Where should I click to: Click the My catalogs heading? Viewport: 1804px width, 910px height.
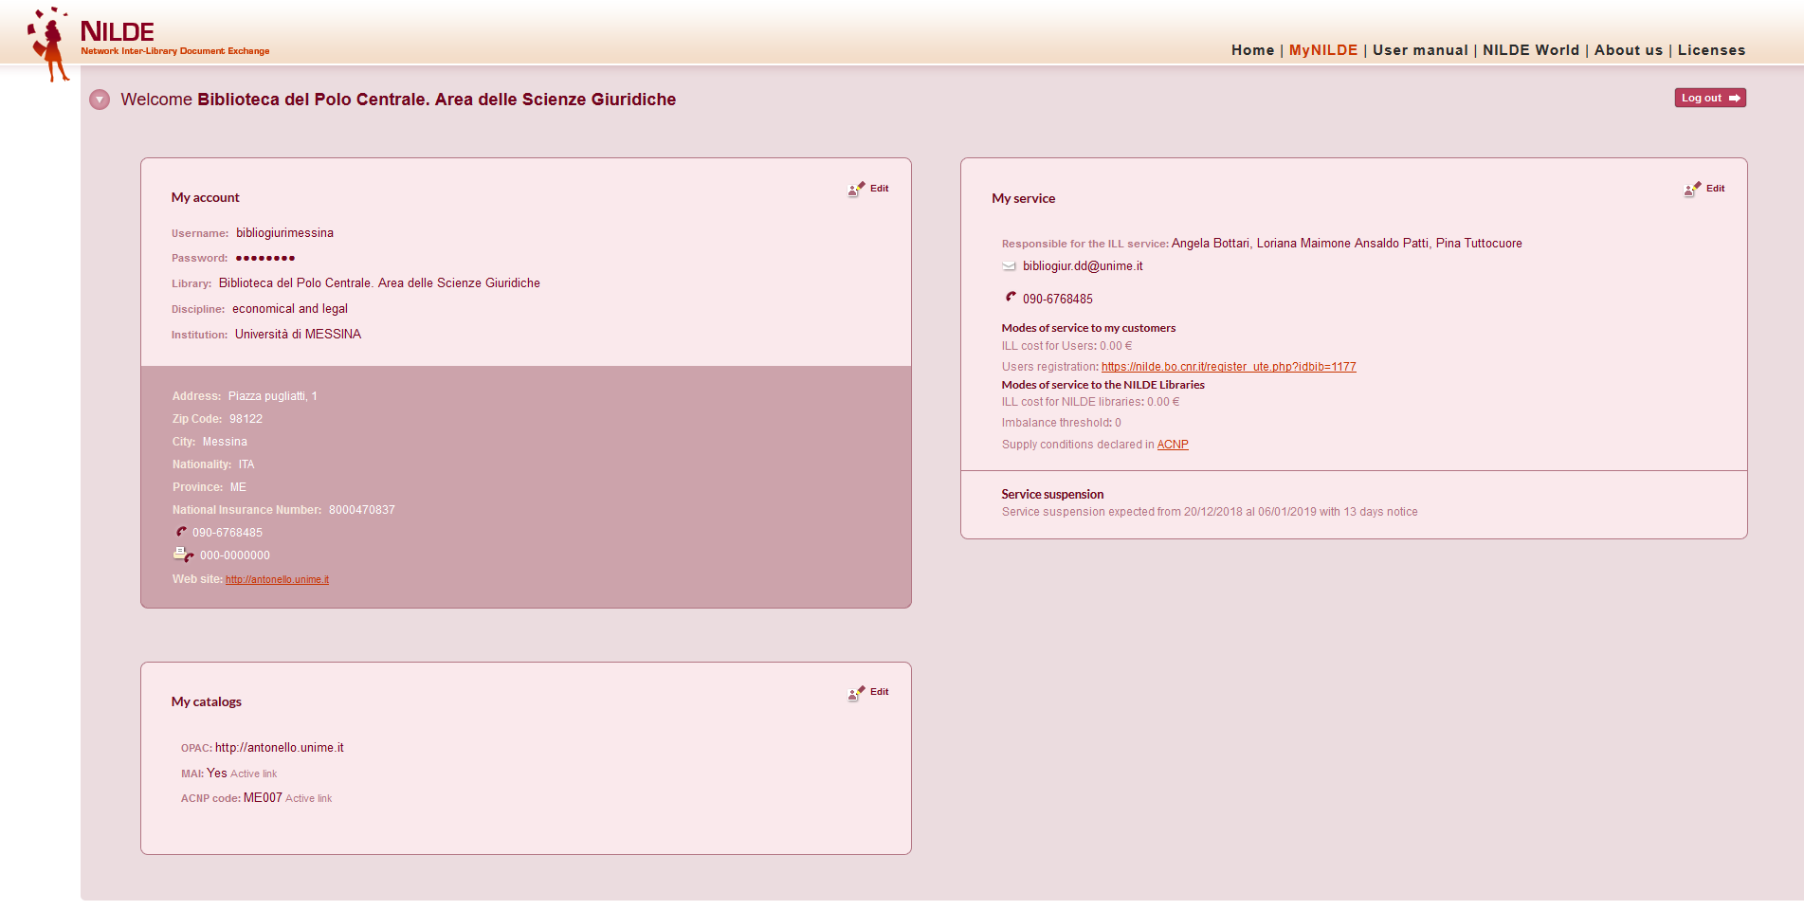pos(207,702)
